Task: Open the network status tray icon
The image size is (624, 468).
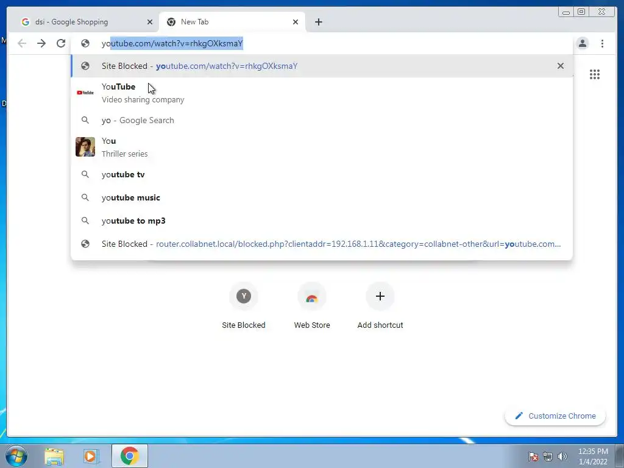Action: tap(548, 456)
